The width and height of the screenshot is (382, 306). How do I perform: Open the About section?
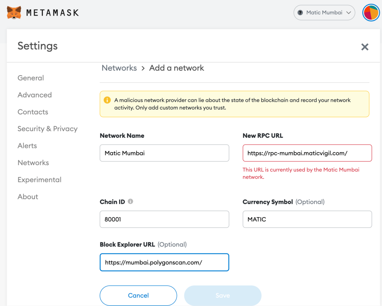click(x=28, y=197)
